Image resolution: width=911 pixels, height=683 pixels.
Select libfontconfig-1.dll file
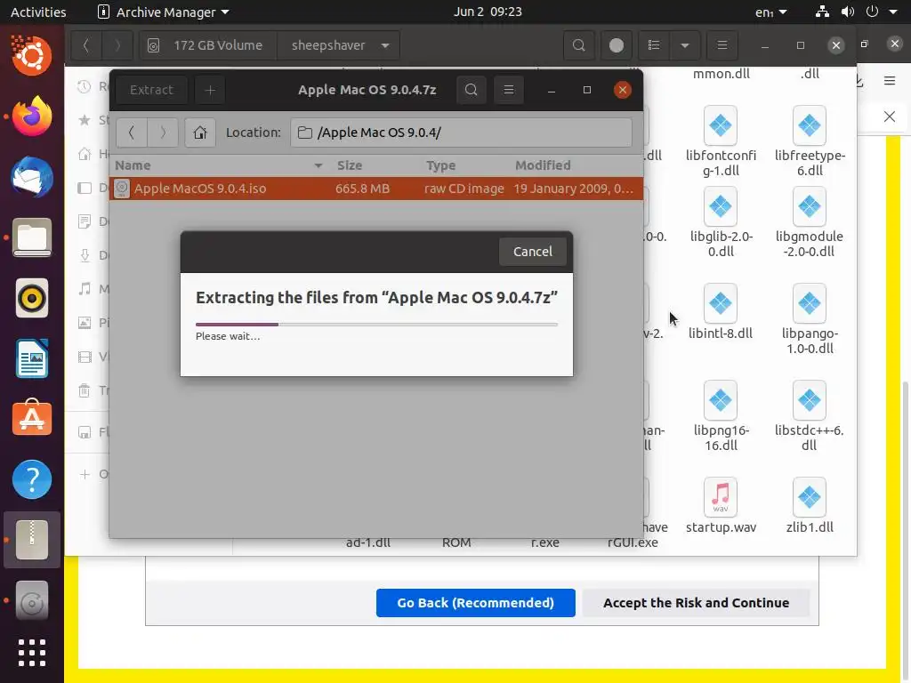(721, 141)
